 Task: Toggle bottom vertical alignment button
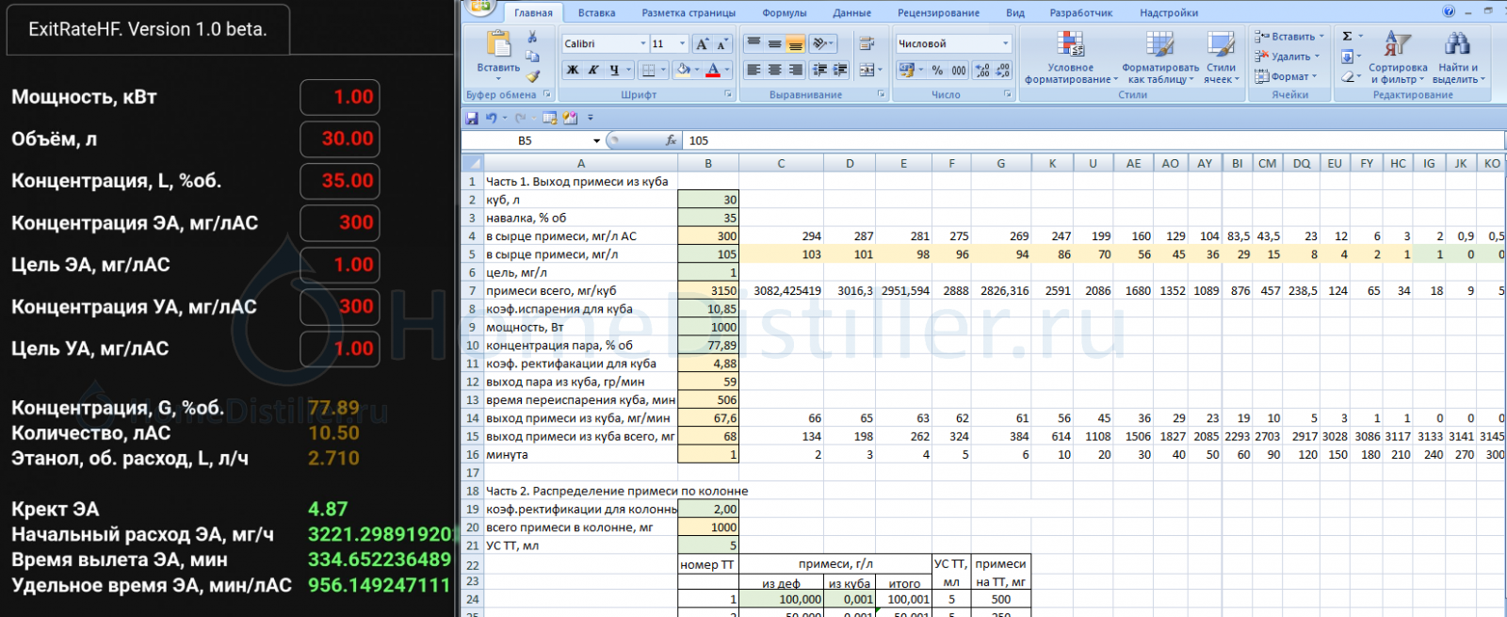tap(796, 43)
